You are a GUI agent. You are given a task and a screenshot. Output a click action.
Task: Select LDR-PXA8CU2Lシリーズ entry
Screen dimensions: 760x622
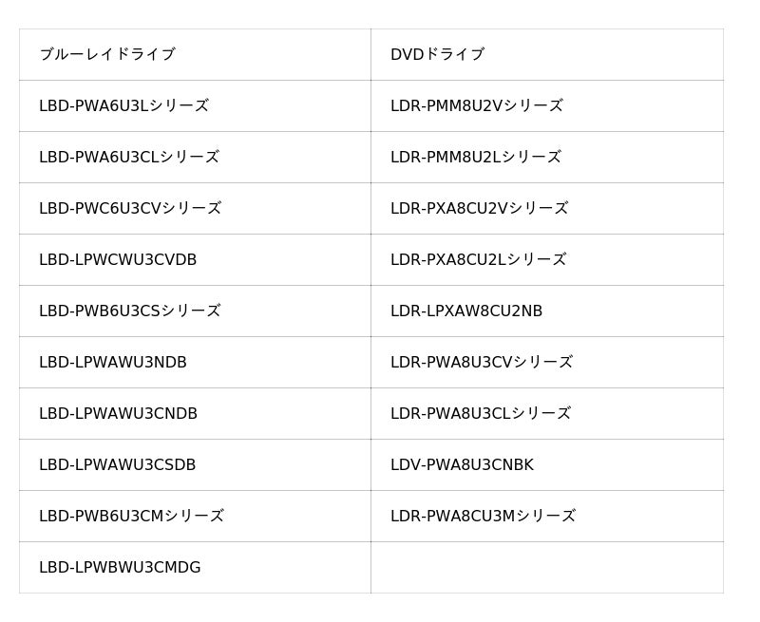547,259
